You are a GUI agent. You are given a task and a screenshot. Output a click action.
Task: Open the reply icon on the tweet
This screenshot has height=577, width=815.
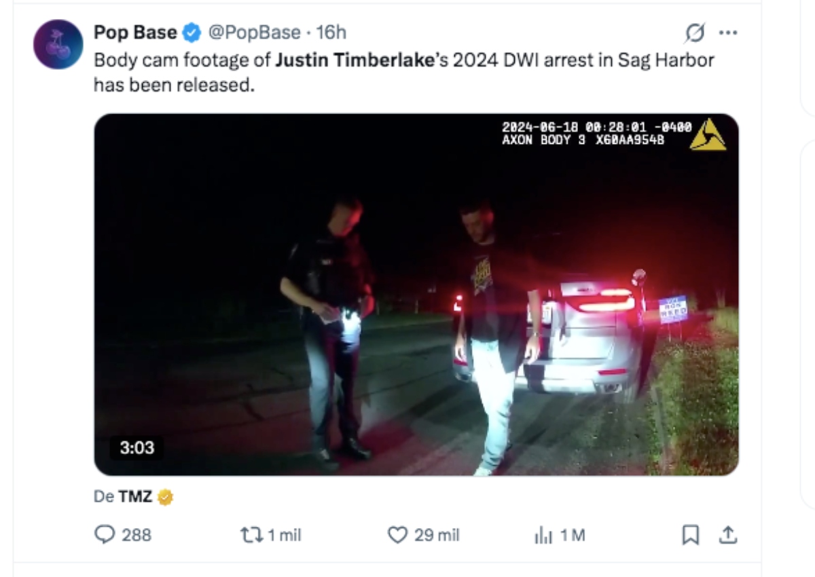tap(103, 536)
